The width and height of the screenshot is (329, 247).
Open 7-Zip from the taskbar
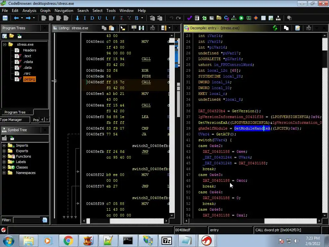point(167,241)
